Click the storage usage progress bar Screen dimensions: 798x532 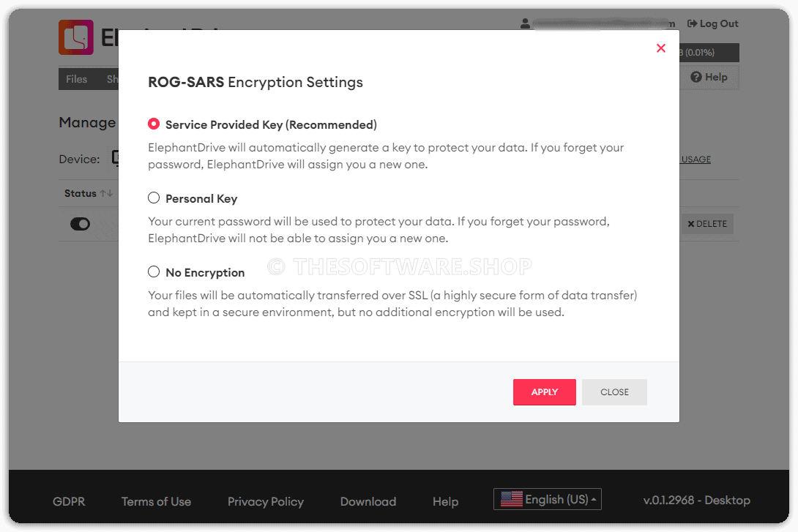click(x=709, y=53)
